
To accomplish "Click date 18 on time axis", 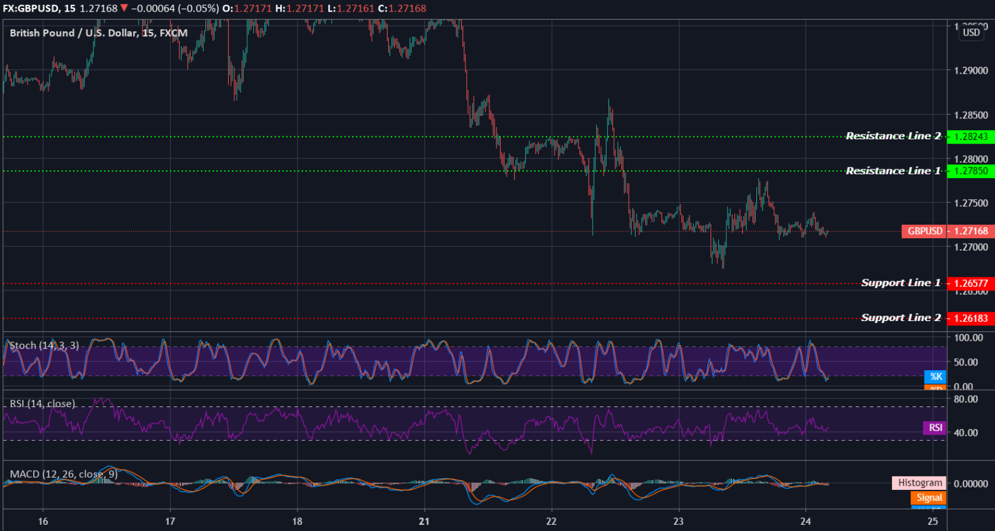I will coord(298,522).
